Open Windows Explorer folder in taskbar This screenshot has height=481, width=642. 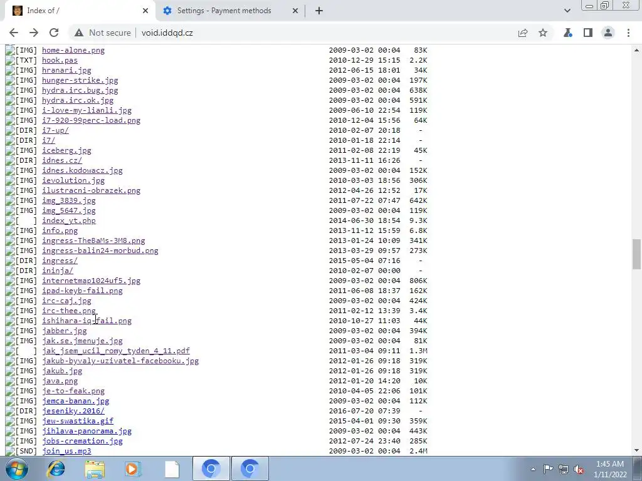pos(95,468)
